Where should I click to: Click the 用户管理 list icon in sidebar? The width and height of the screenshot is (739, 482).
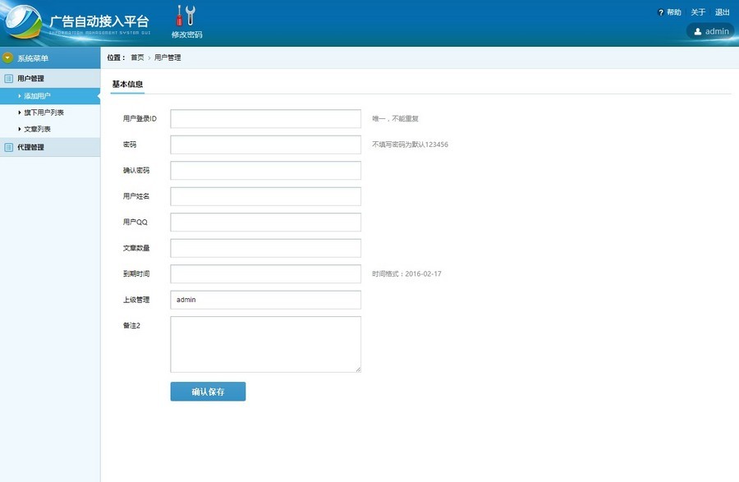[8, 78]
